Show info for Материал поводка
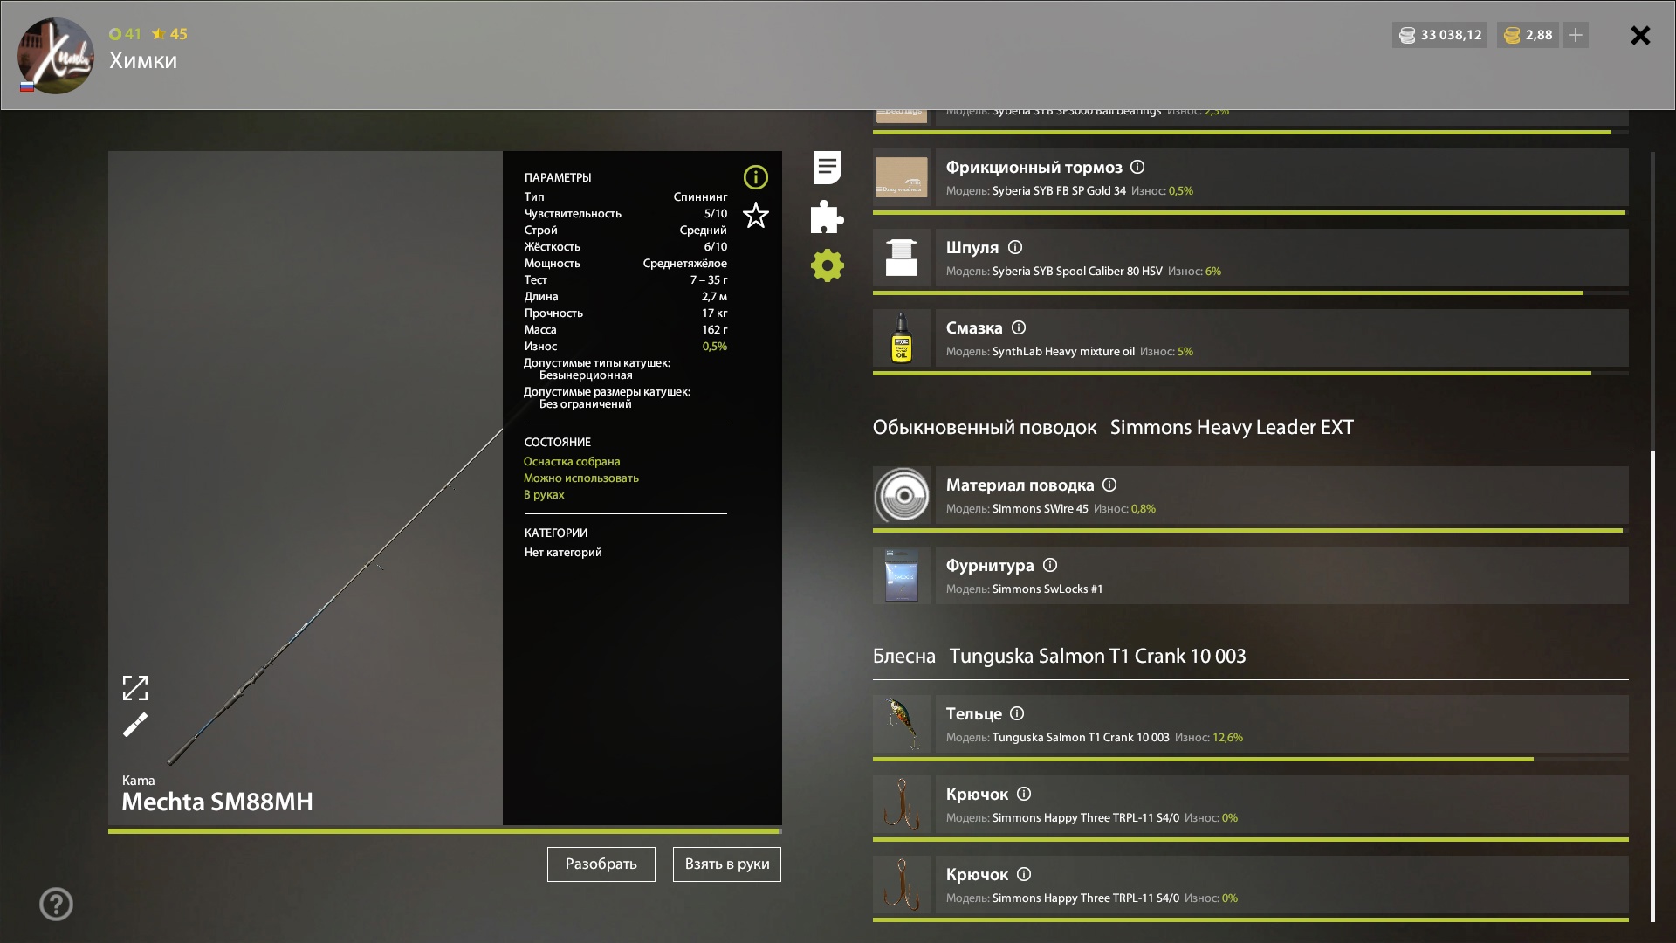The height and width of the screenshot is (943, 1676). point(1109,485)
